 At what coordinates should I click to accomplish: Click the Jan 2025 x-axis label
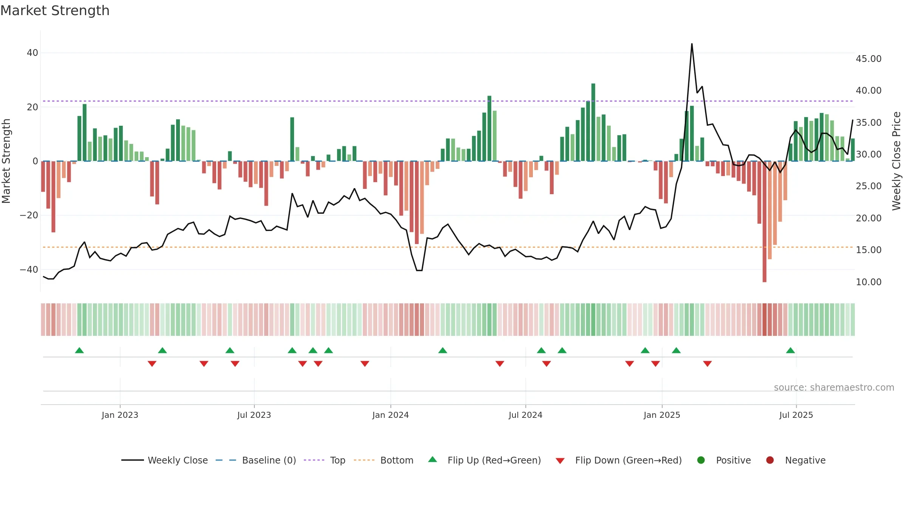point(662,415)
